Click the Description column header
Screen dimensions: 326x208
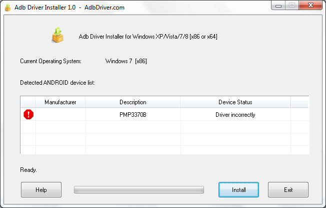tap(132, 102)
